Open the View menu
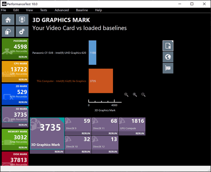 (29, 10)
